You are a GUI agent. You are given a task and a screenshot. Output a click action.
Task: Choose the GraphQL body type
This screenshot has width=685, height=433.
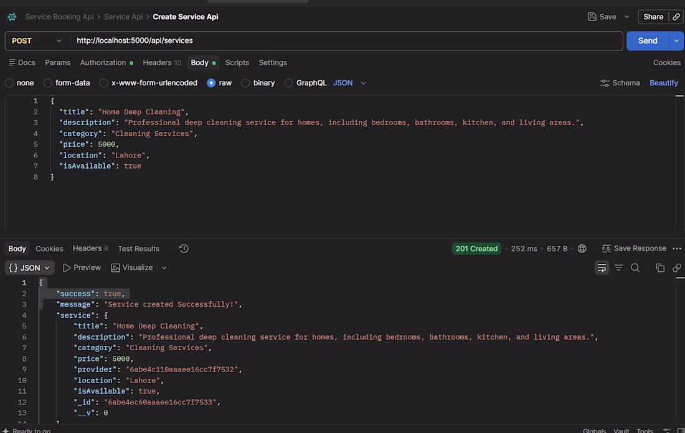[x=305, y=83]
